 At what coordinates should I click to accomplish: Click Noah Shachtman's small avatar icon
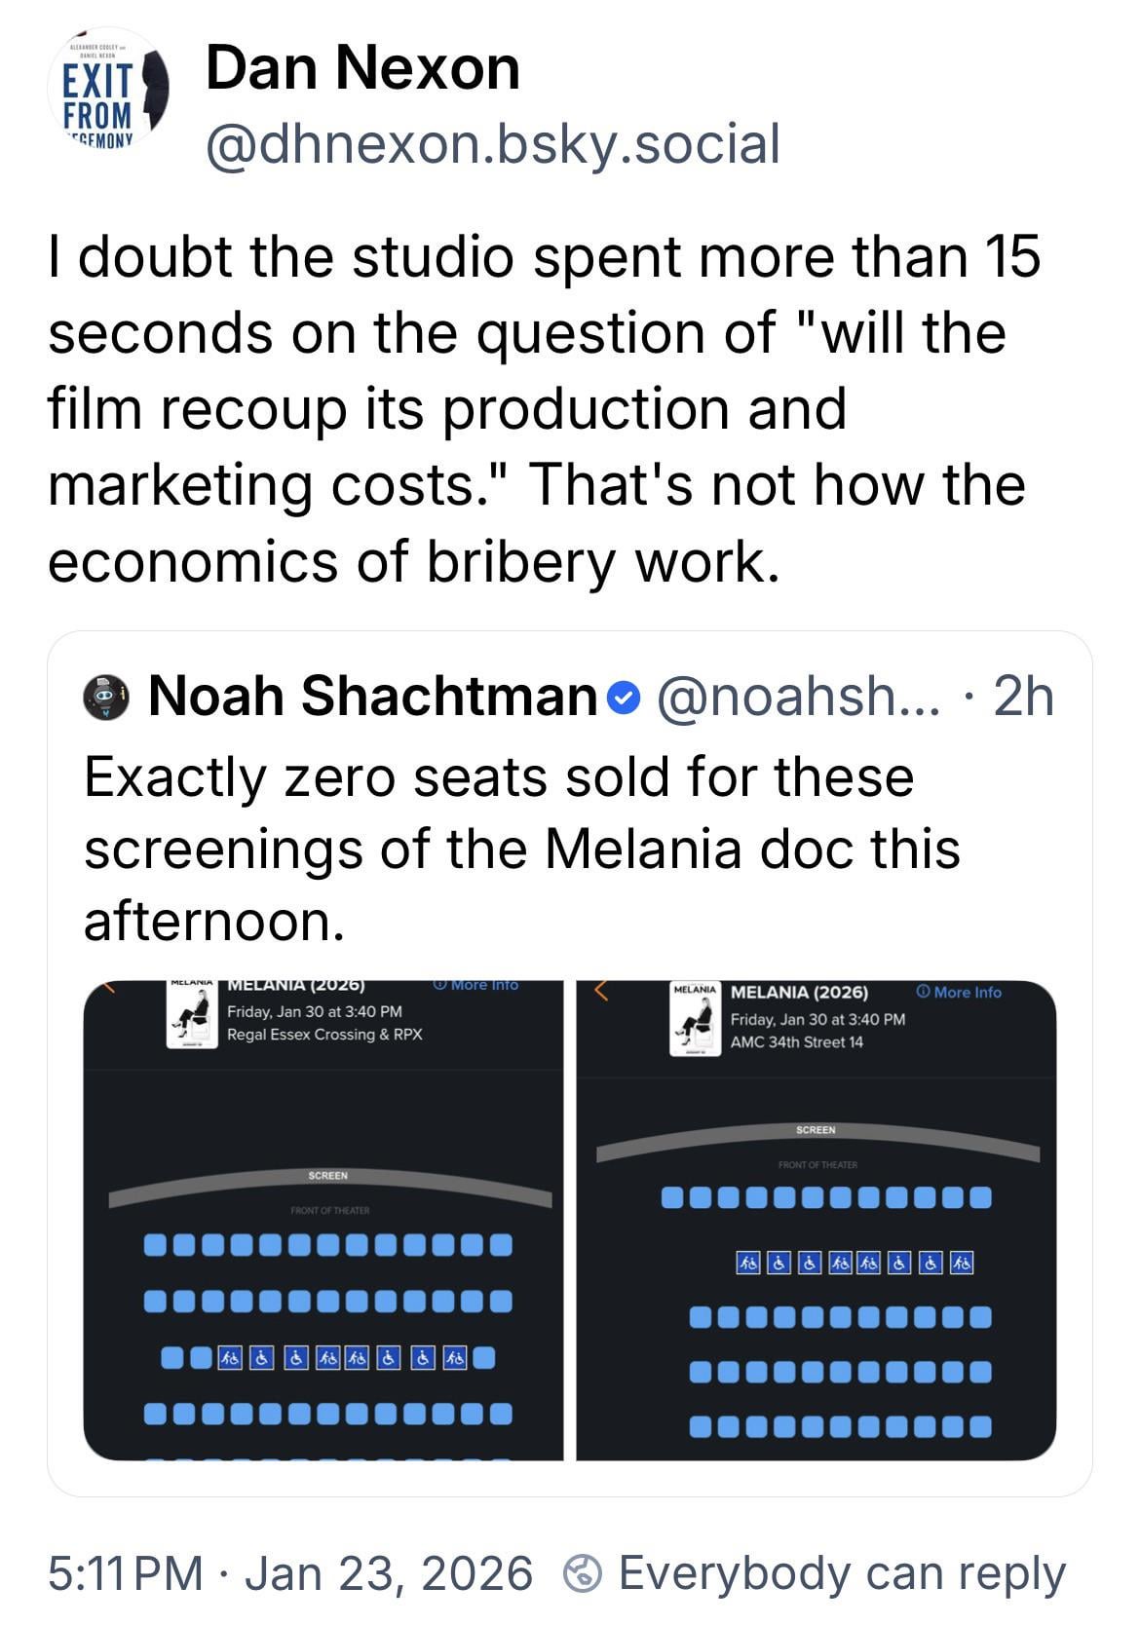click(x=105, y=698)
